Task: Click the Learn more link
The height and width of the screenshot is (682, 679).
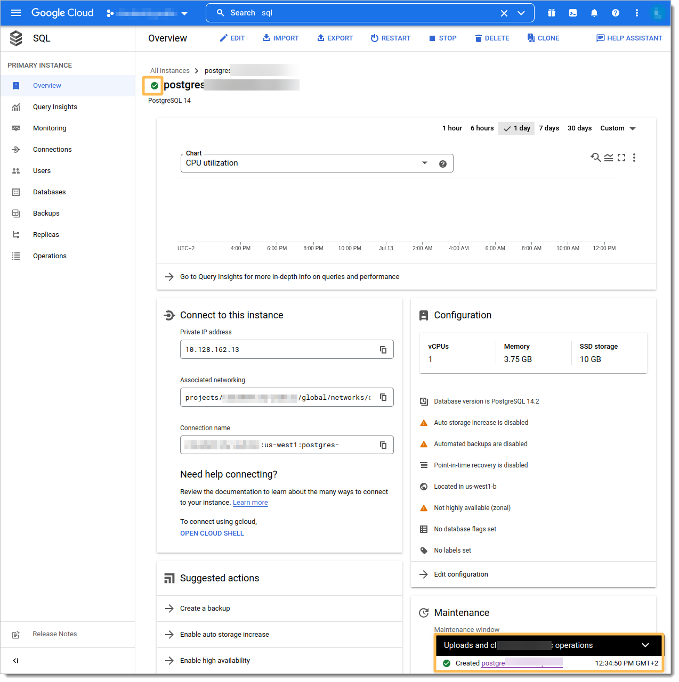Action: pos(250,503)
